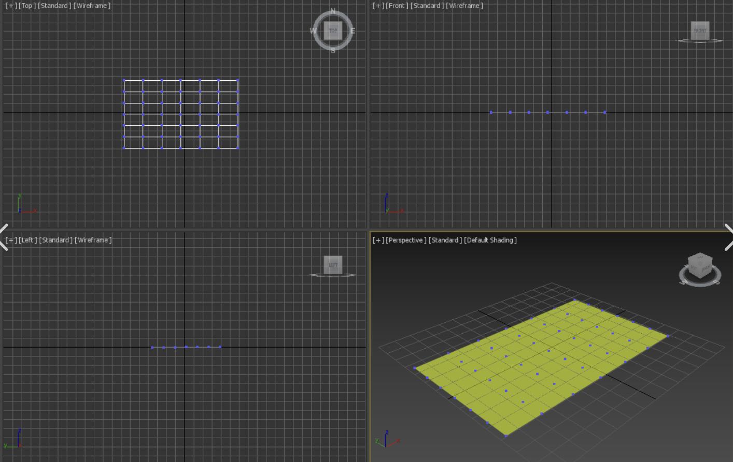Click the FRONT ViewCube in the Front viewport
The image size is (733, 462).
(700, 31)
